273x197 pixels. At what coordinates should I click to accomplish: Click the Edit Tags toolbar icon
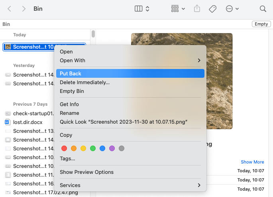tap(213, 9)
